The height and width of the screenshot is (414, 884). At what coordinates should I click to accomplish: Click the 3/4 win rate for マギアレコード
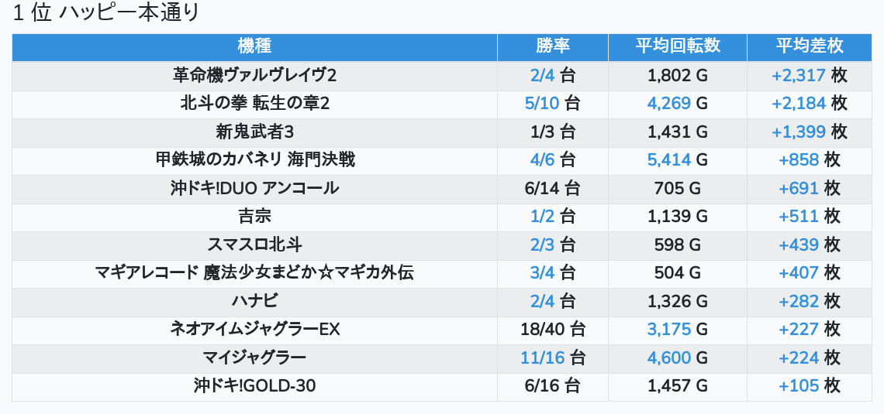click(x=542, y=272)
